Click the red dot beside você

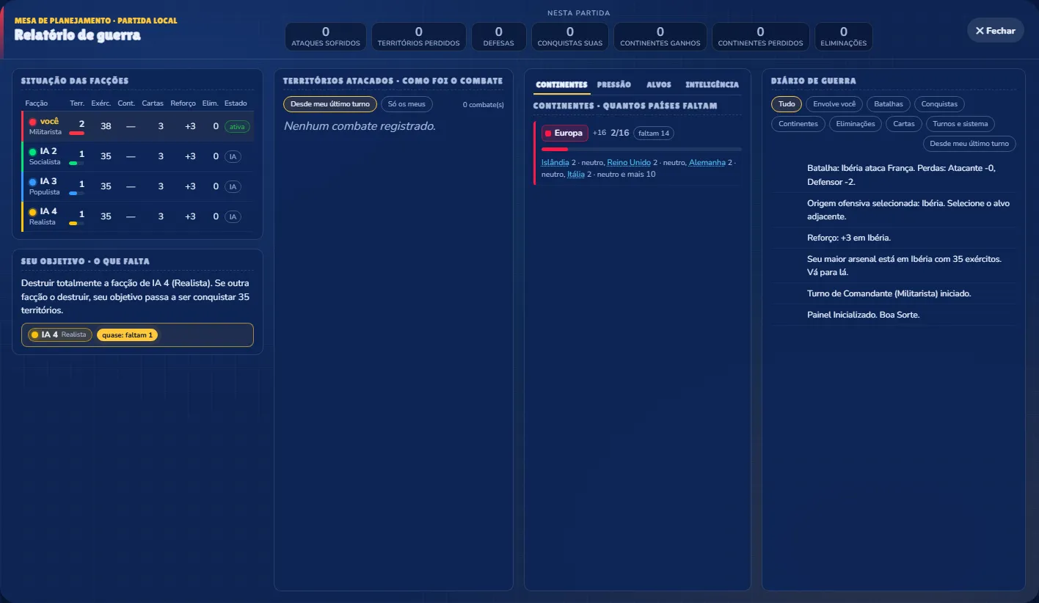coord(32,122)
